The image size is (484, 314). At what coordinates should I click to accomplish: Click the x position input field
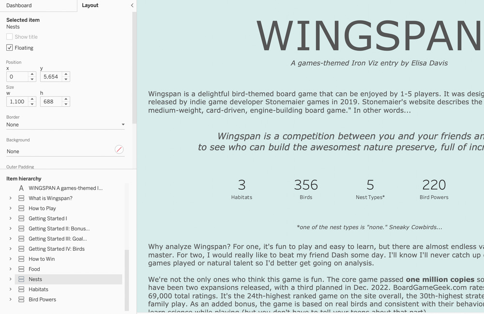pos(17,77)
